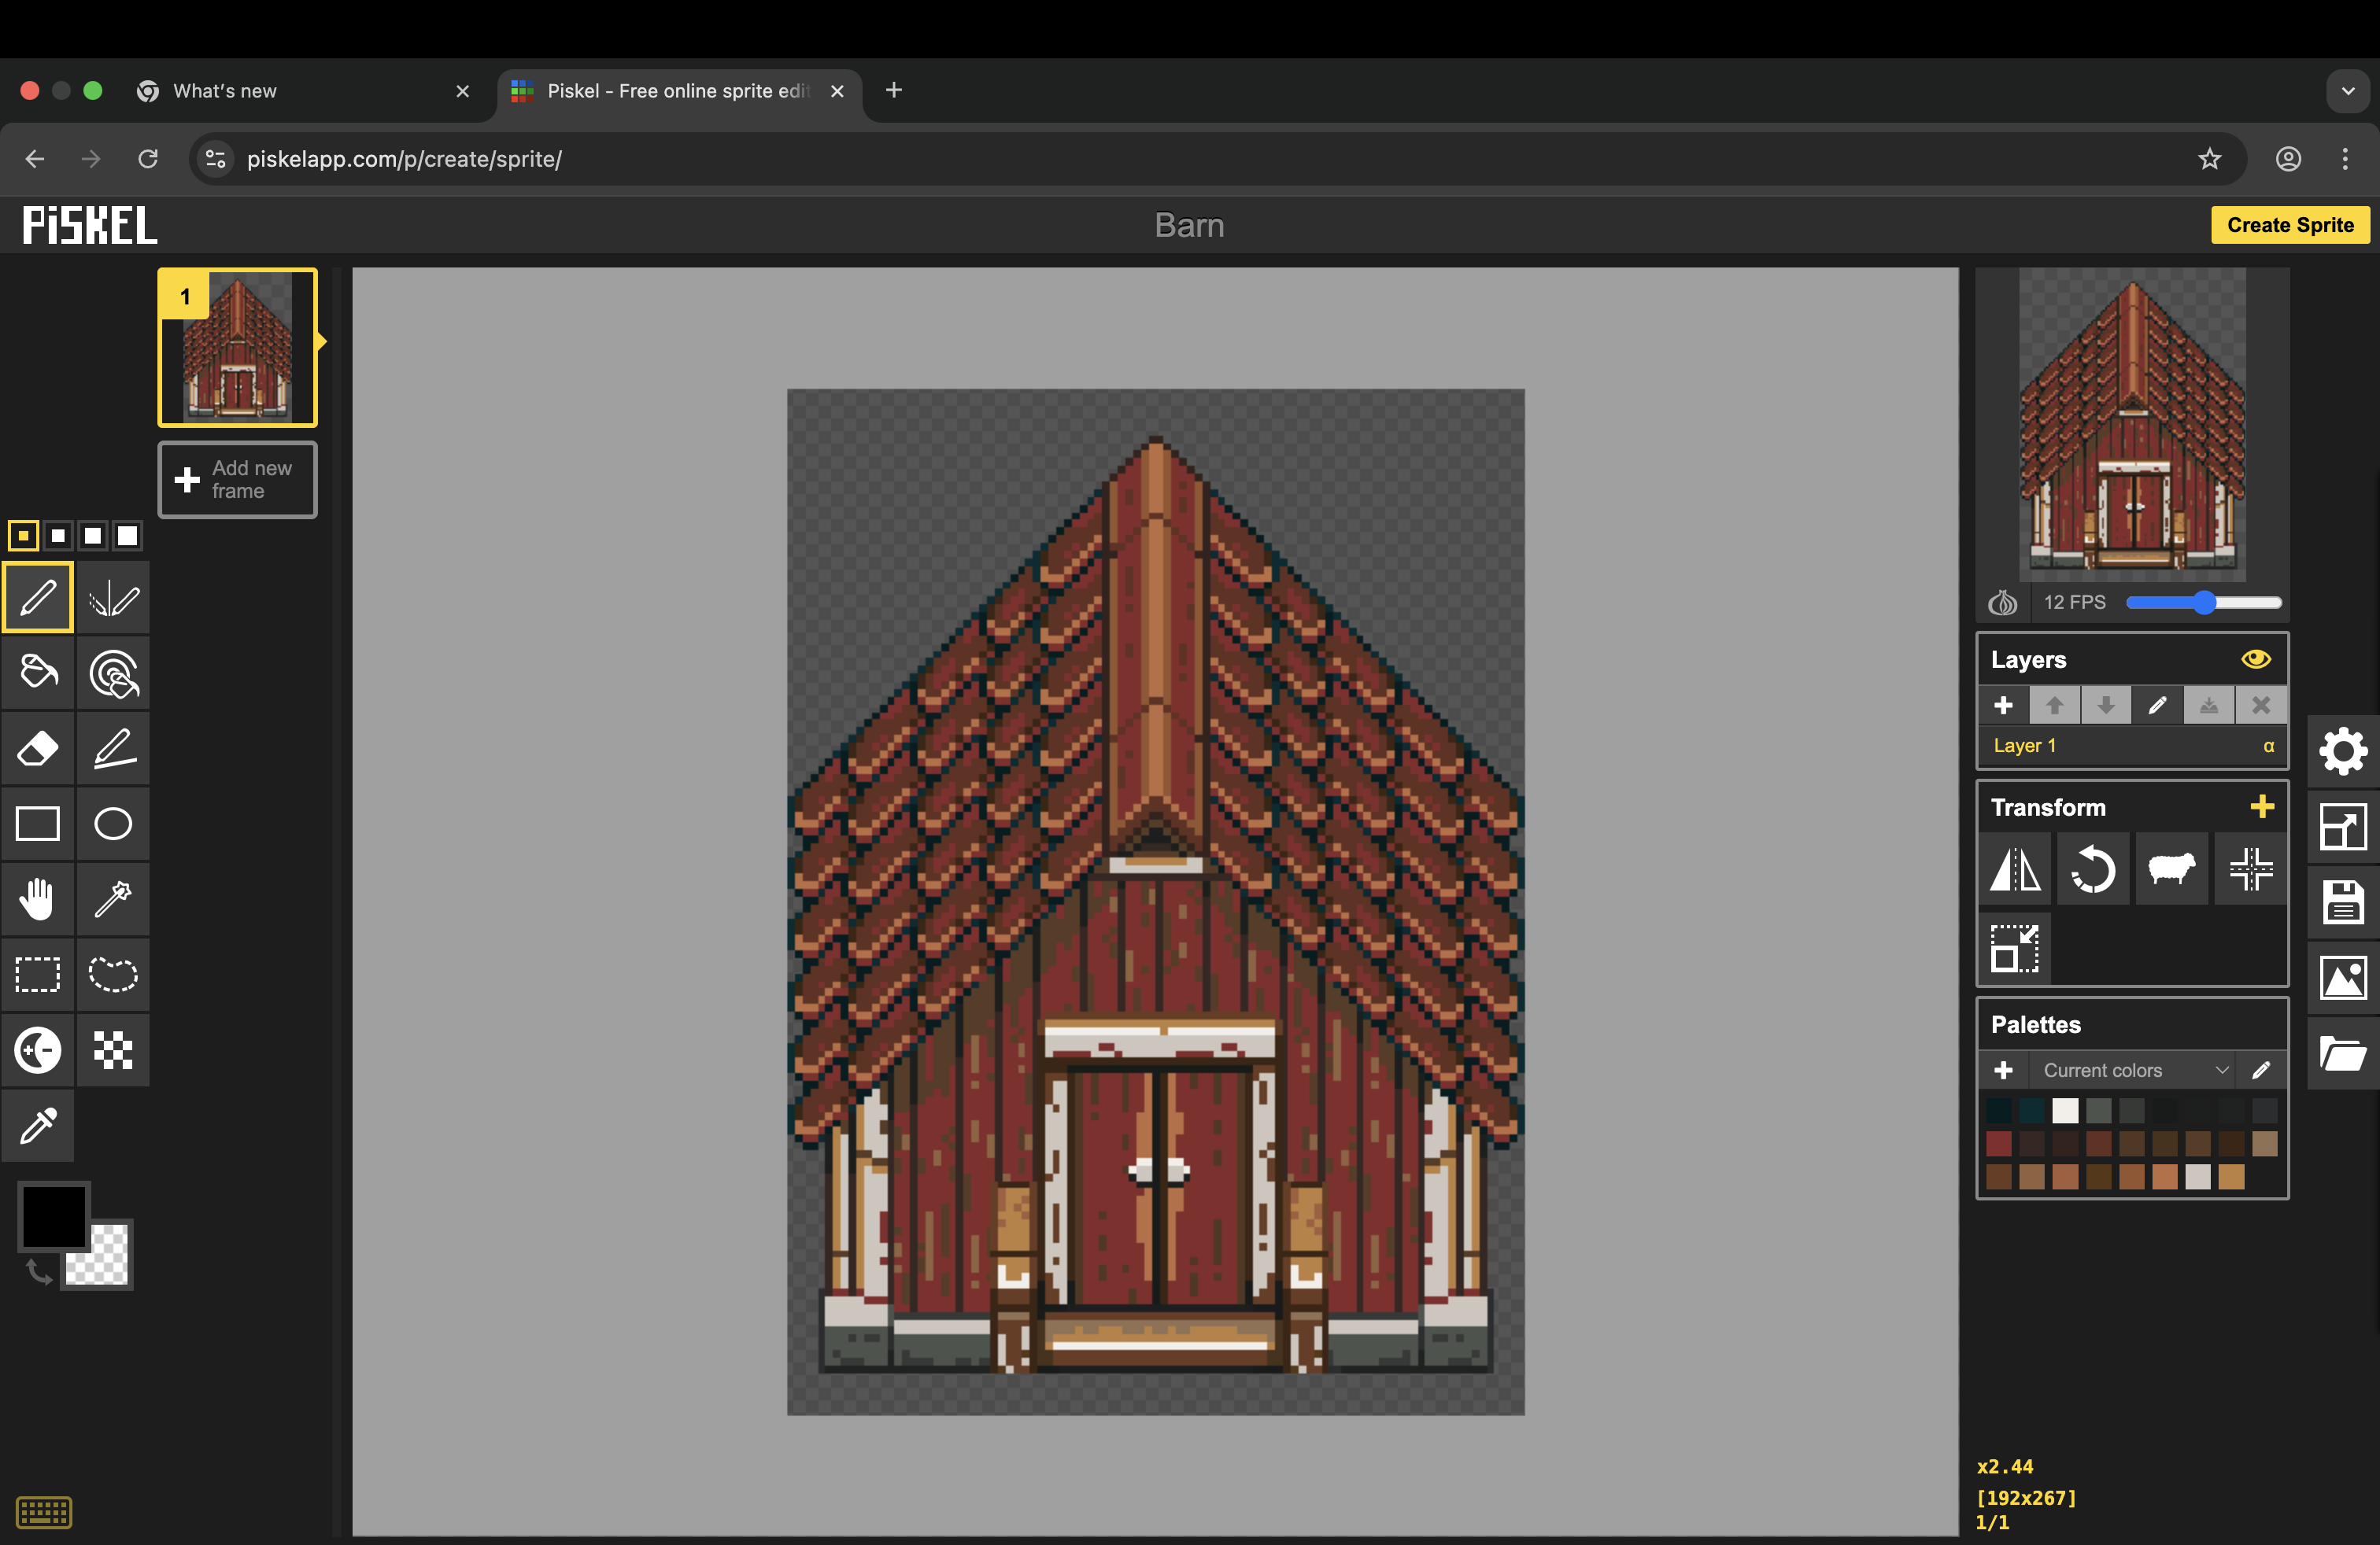Click the Rotate transform icon
2380x1545 pixels.
tap(2092, 869)
